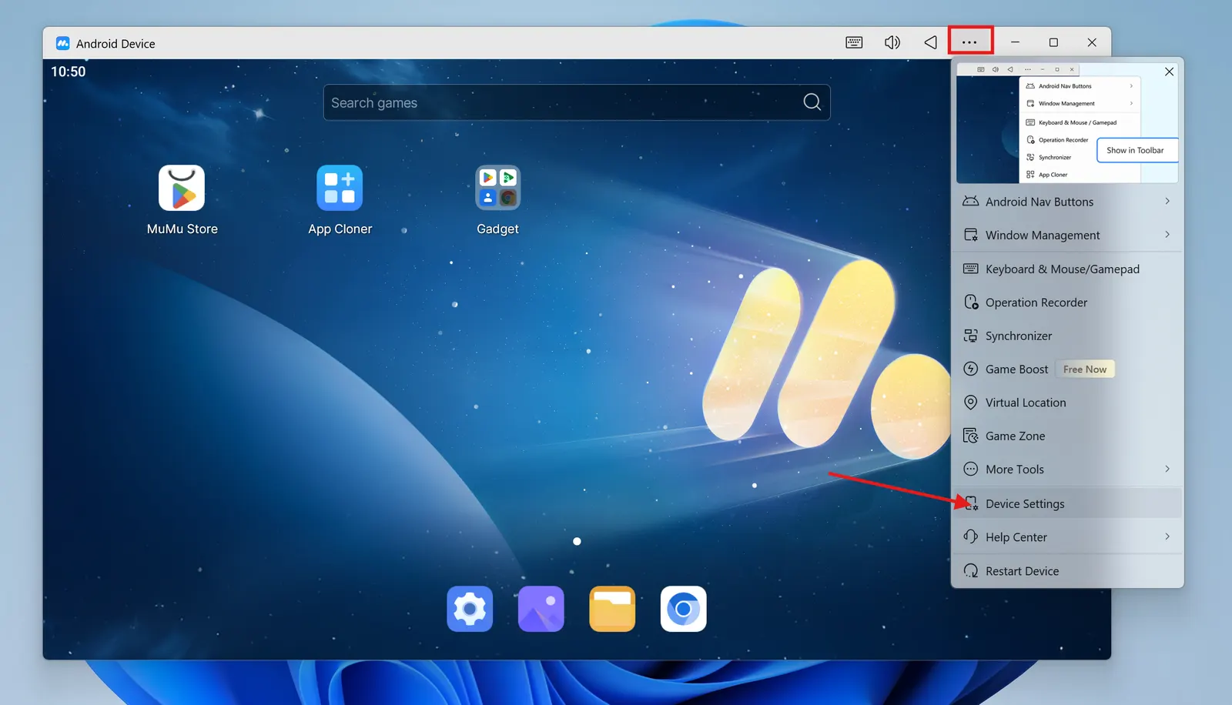Close the toolbar tip preview card
1232x705 pixels.
tap(1169, 72)
